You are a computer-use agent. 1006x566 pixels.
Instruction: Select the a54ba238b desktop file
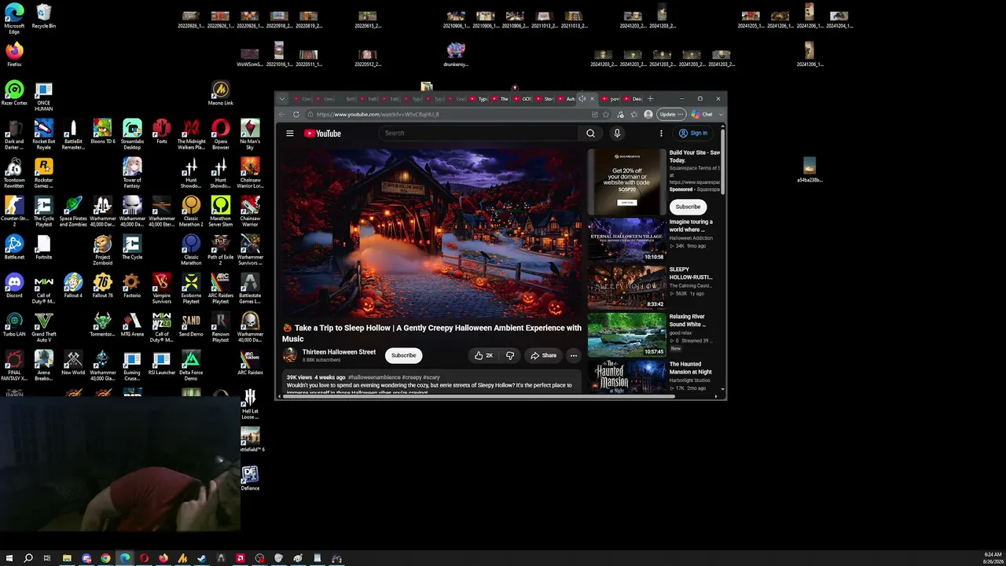(x=810, y=170)
